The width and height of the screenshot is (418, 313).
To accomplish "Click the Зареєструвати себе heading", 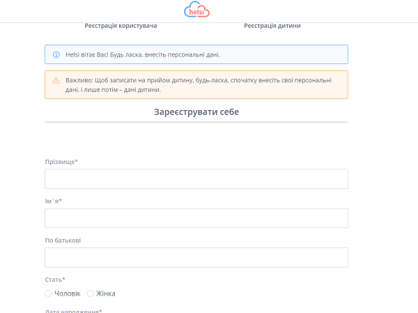I will click(196, 112).
